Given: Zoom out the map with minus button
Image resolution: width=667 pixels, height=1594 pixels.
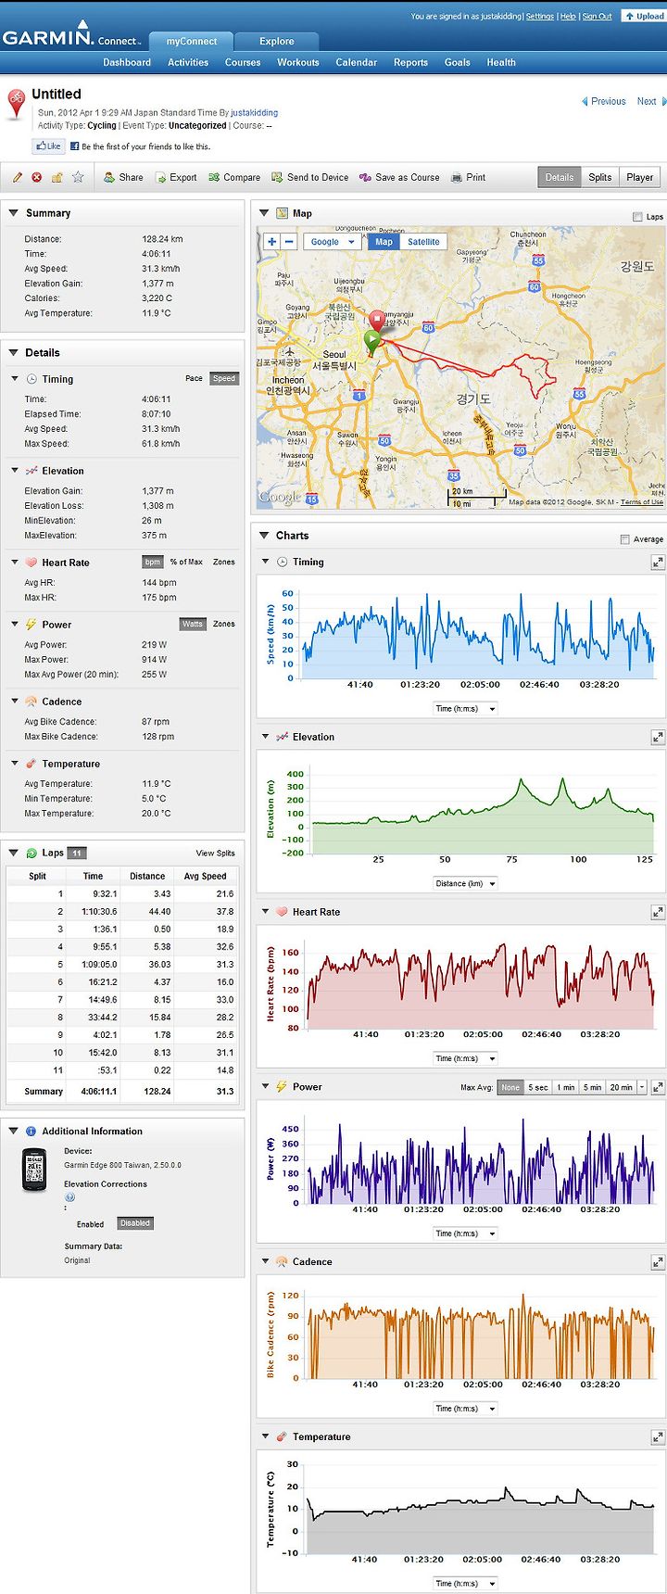Looking at the screenshot, I should [x=289, y=242].
